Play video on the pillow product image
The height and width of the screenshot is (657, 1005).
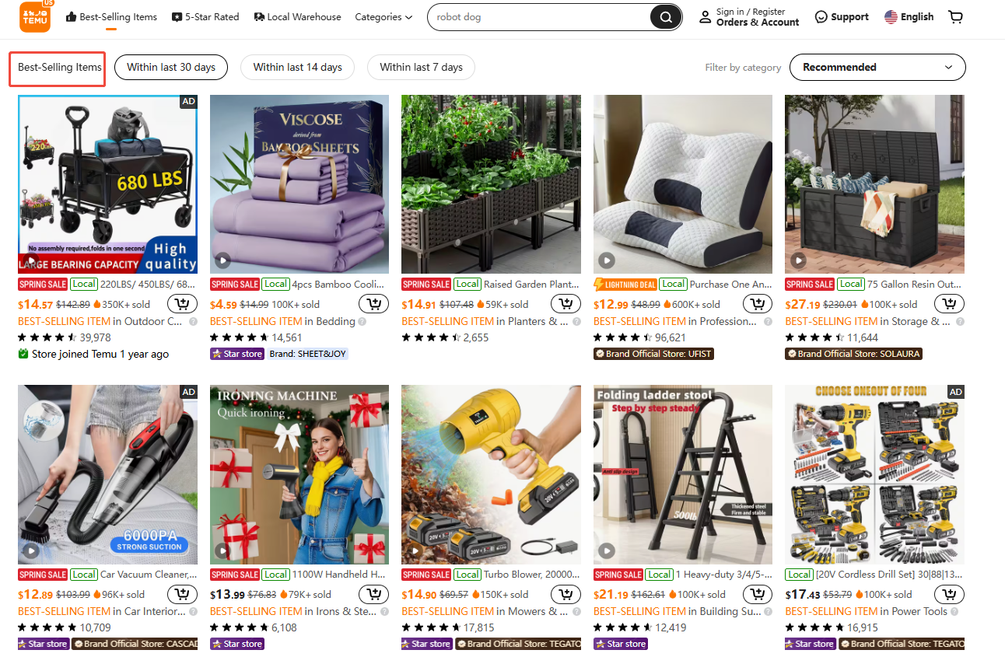click(x=607, y=260)
